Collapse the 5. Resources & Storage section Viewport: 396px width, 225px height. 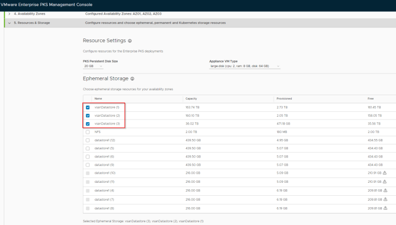(x=9, y=23)
